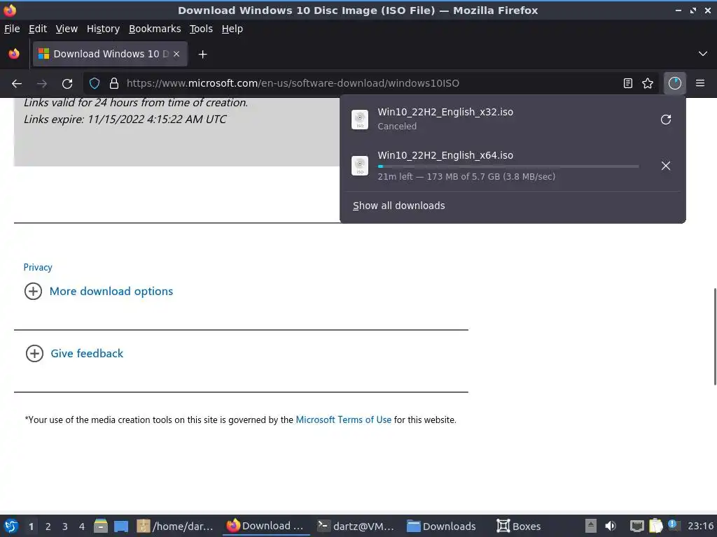Viewport: 717px width, 537px height.
Task: Open the volume control tray icon
Action: pos(611,526)
